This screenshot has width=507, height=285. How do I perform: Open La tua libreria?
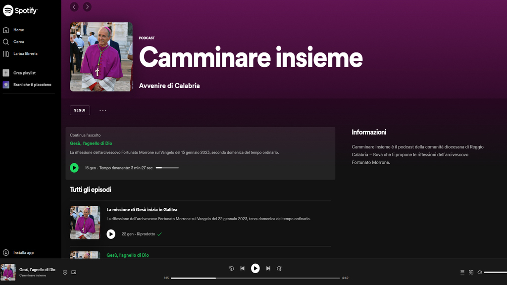25,53
